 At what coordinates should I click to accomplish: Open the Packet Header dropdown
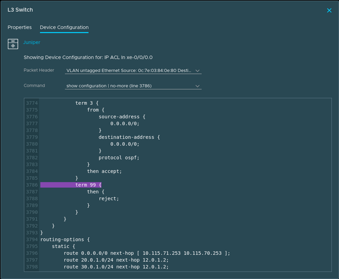click(x=133, y=71)
